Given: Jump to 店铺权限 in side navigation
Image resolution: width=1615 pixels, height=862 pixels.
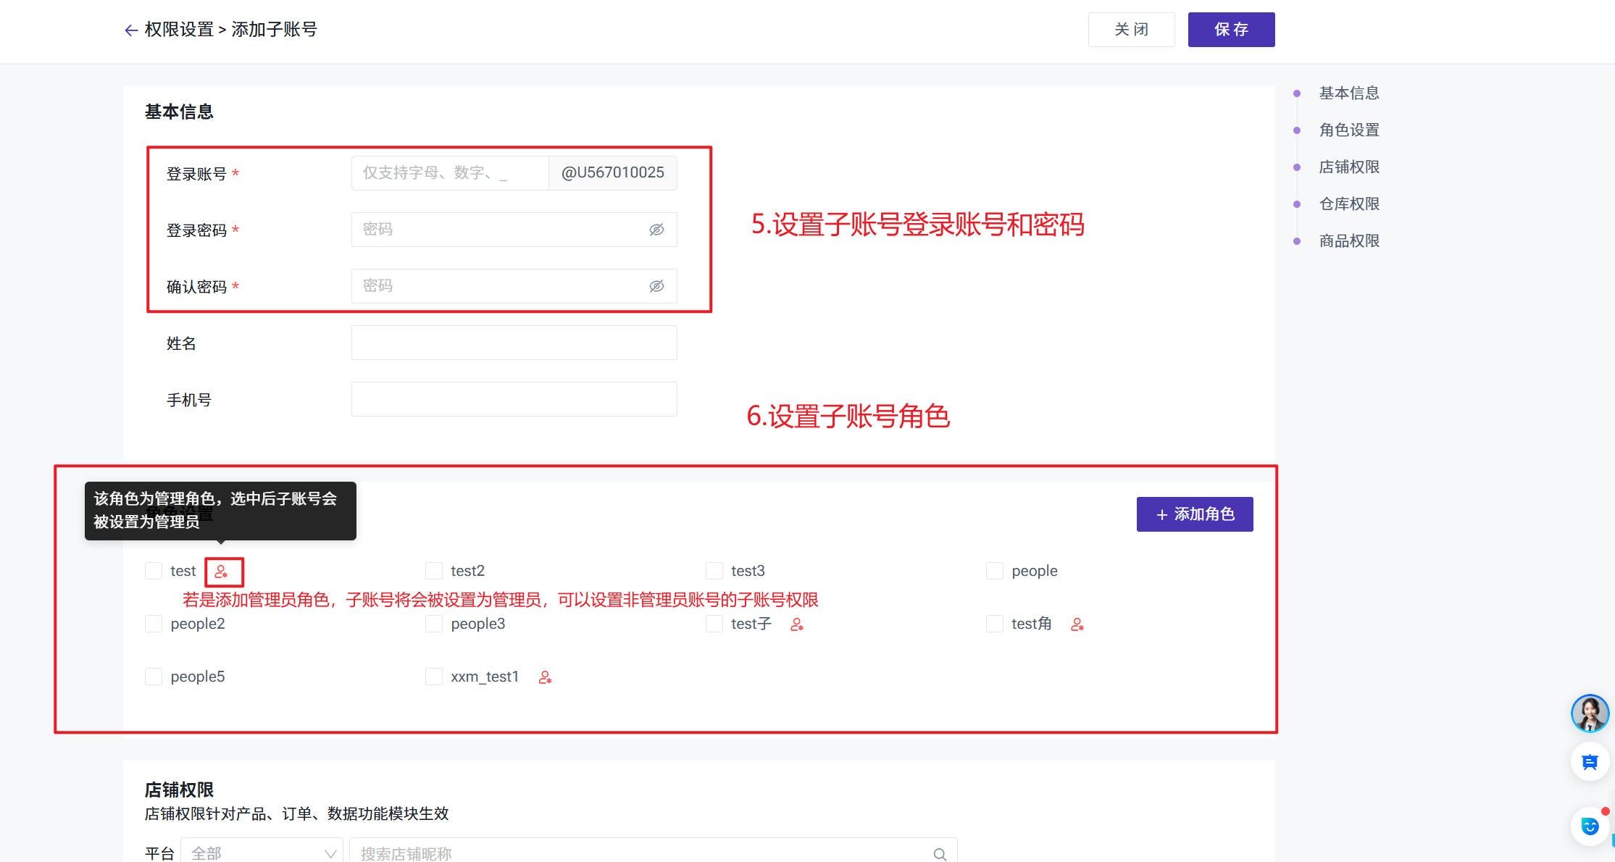Looking at the screenshot, I should click(1348, 167).
